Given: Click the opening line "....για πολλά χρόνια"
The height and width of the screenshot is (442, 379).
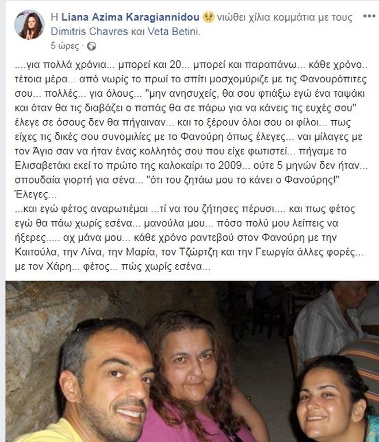Looking at the screenshot, I should point(60,65).
